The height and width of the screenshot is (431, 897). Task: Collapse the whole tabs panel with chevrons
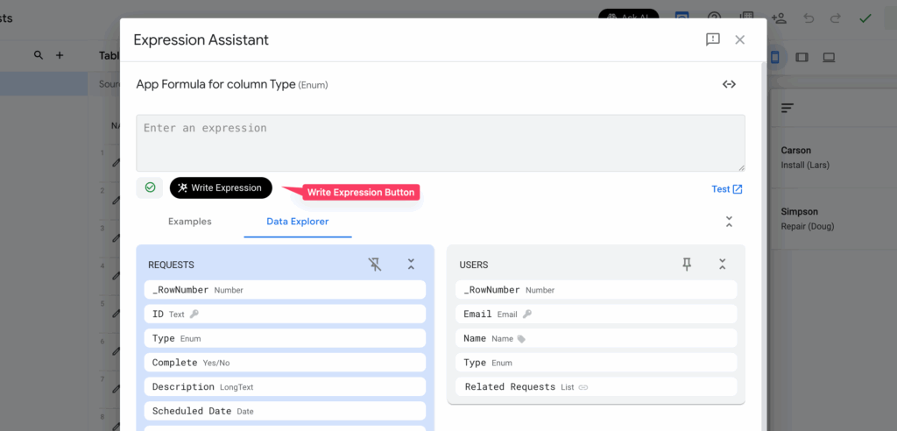tap(729, 223)
